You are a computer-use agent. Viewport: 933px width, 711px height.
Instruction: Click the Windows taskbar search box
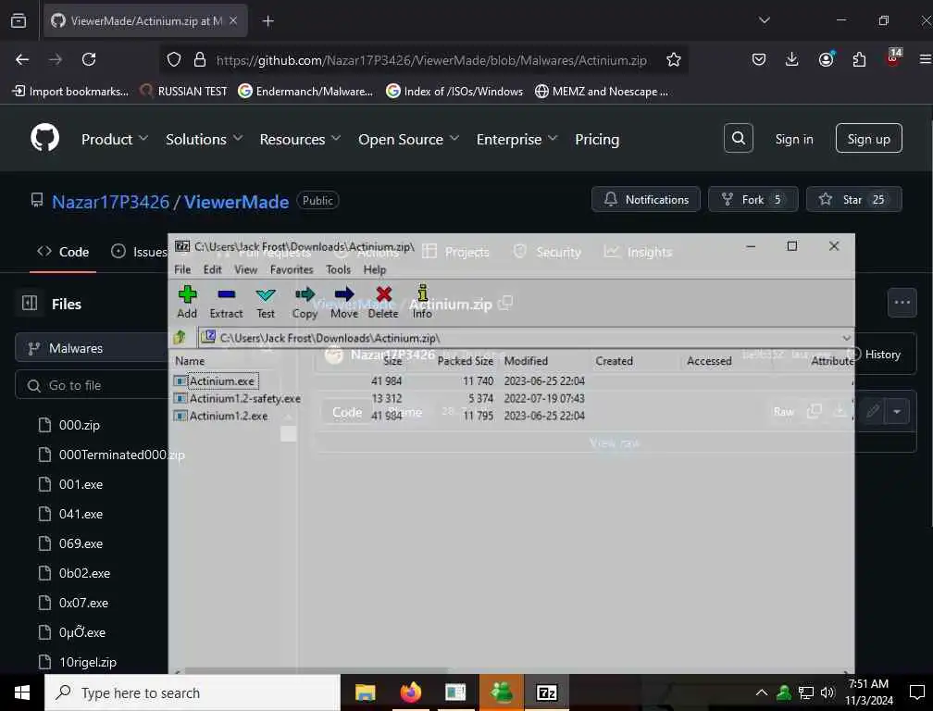click(x=193, y=692)
